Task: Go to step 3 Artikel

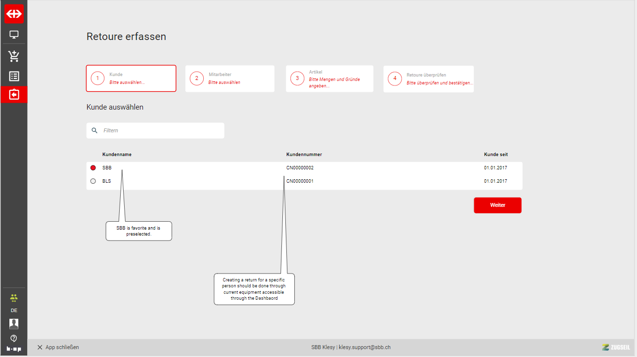Action: point(329,79)
